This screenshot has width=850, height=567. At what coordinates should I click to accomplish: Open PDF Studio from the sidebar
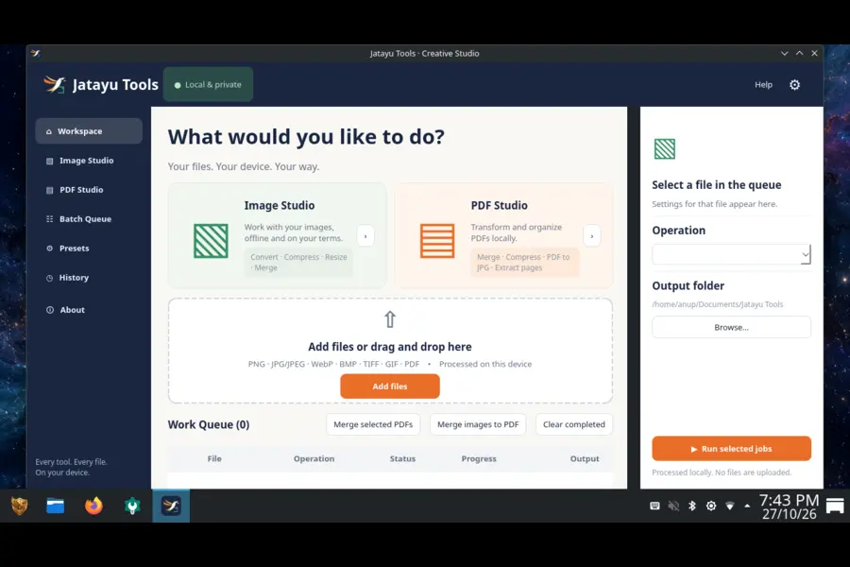(89, 190)
